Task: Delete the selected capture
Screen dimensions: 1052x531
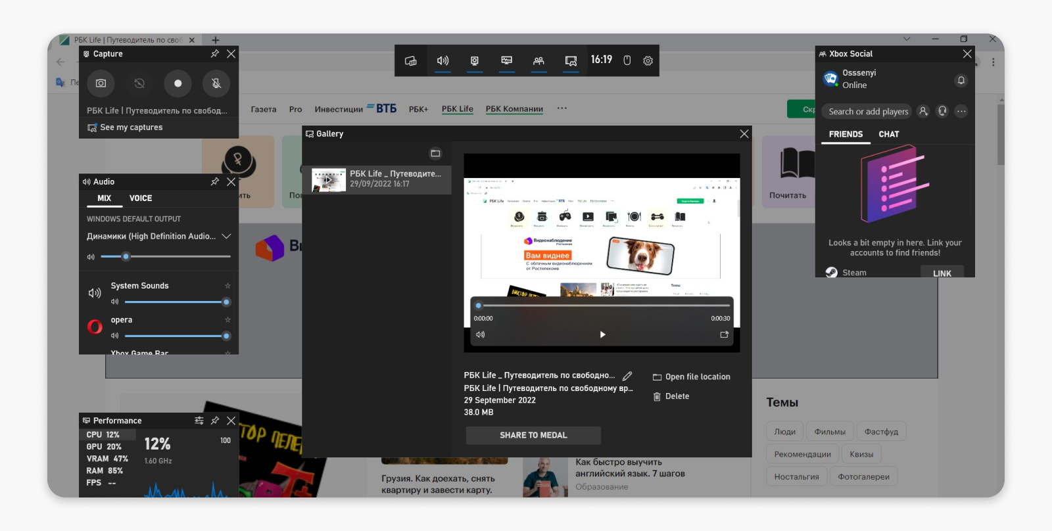Action: pos(671,396)
